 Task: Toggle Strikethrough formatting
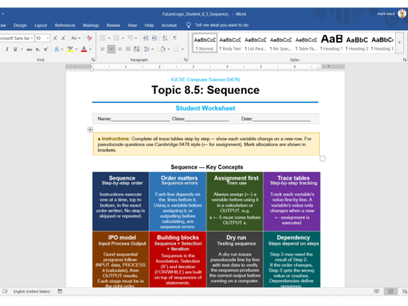pyautogui.click(x=29, y=49)
